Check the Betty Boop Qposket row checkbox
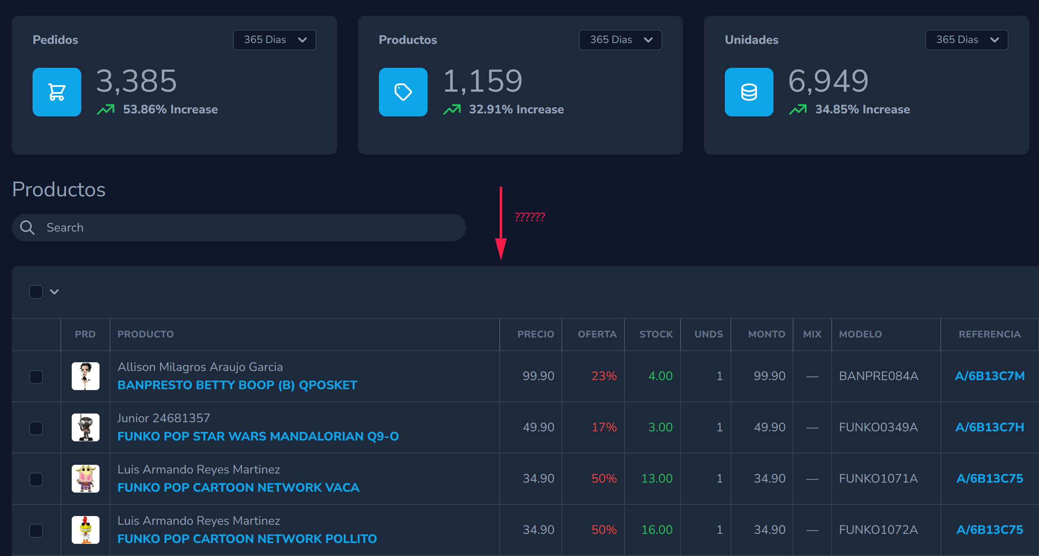This screenshot has height=556, width=1039. (x=36, y=376)
